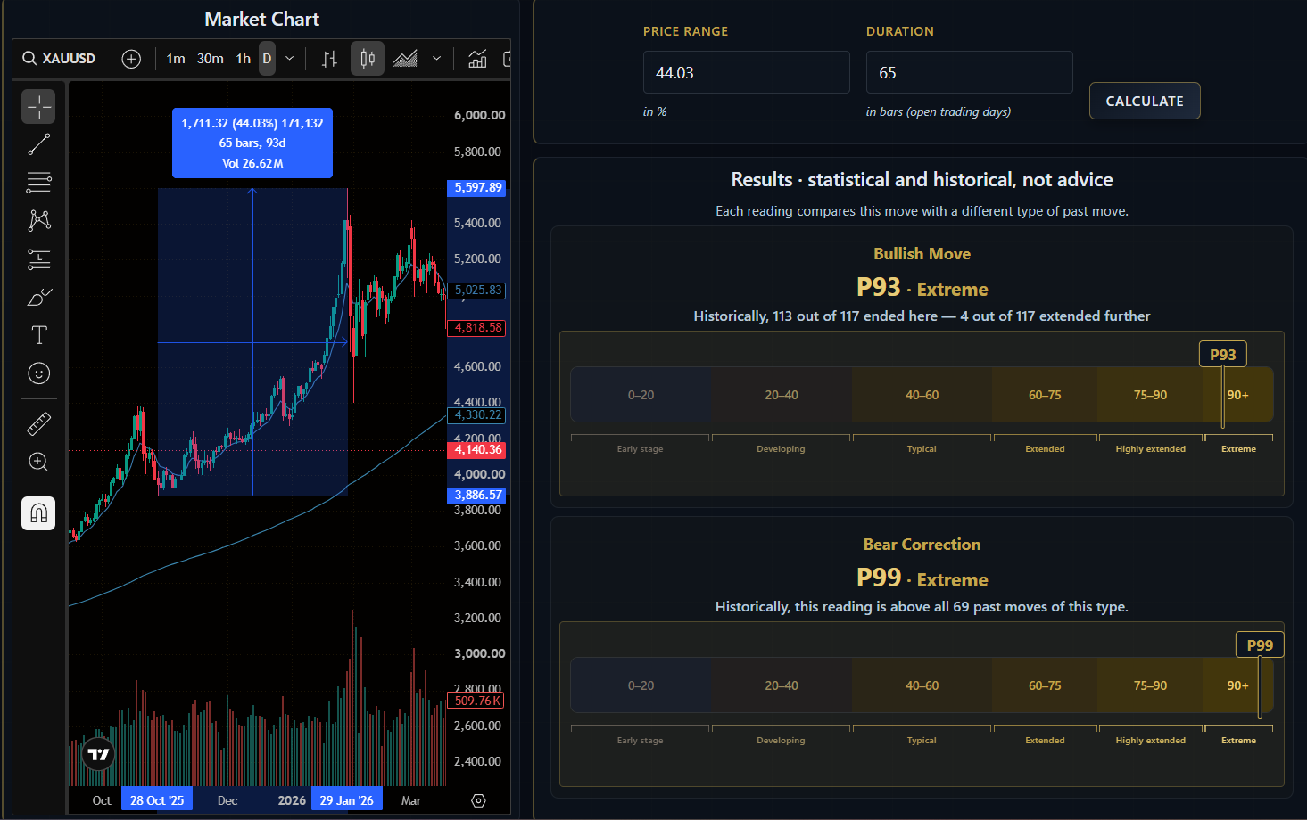
Task: Click the CALCULATE button
Action: click(1145, 101)
